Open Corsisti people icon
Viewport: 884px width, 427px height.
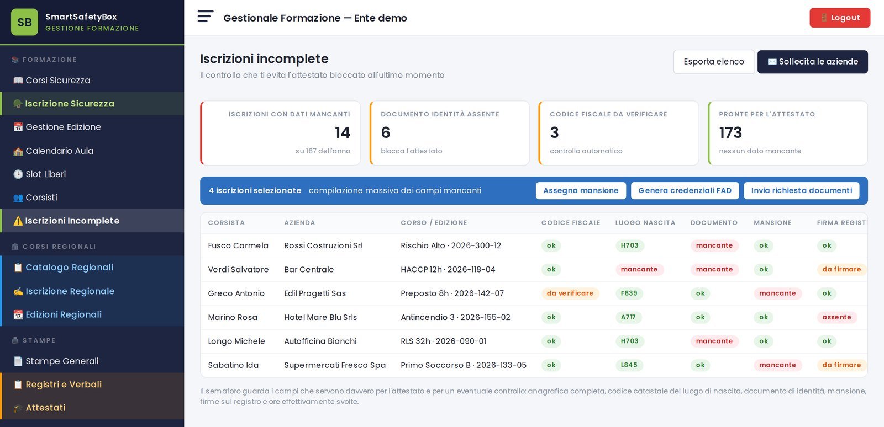coord(18,198)
